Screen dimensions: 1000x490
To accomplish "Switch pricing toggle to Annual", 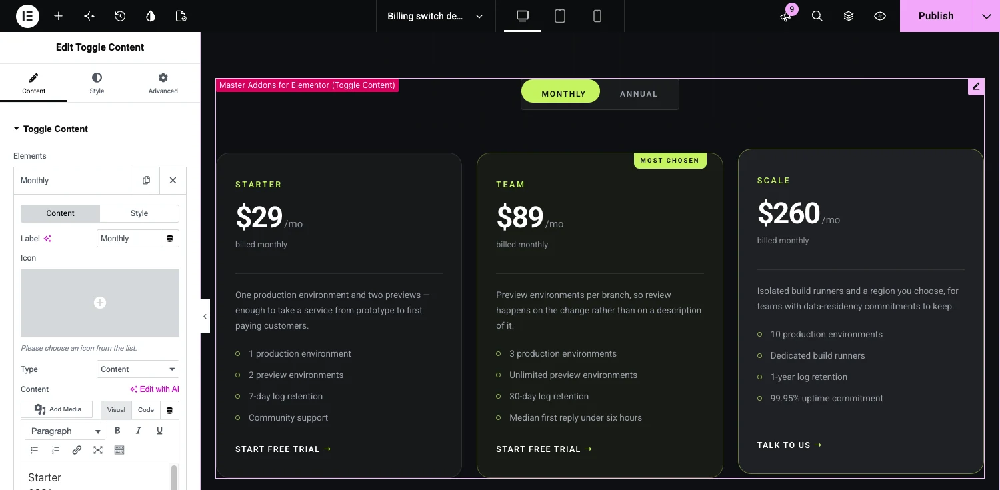I will (x=639, y=94).
